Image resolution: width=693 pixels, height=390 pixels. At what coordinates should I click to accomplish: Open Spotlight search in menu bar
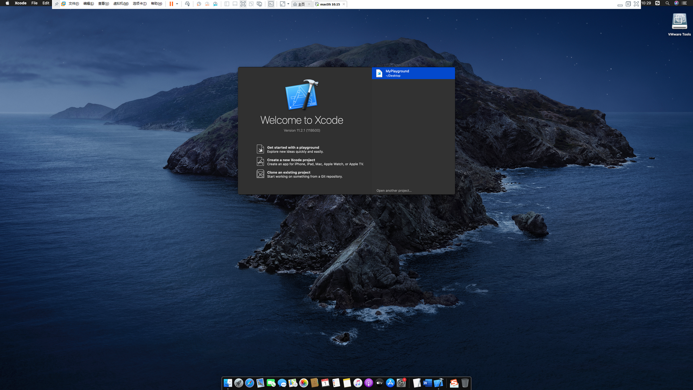(x=667, y=3)
